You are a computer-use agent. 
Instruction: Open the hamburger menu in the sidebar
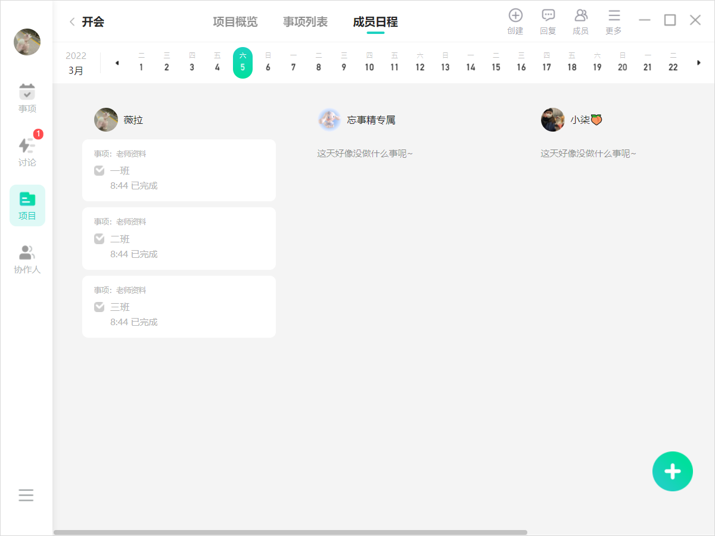[26, 495]
